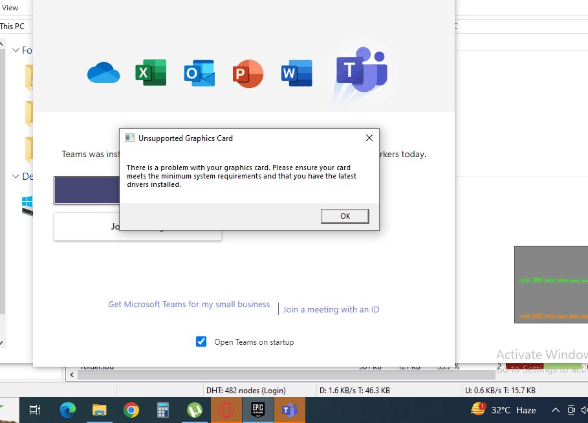The width and height of the screenshot is (588, 423).
Task: Click OK in the Unsupported Graphics Card dialog
Action: [x=345, y=216]
